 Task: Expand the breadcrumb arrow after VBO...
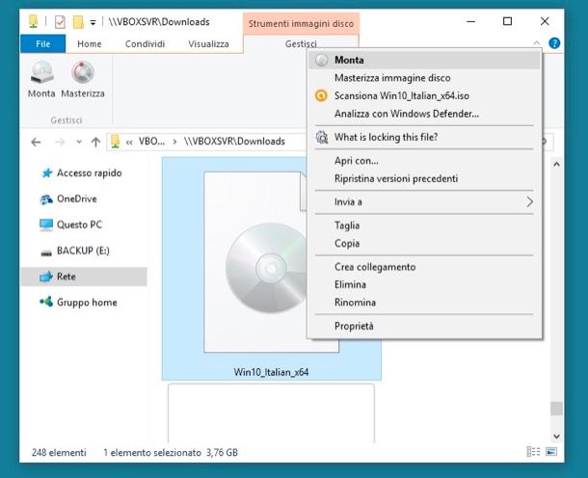click(174, 142)
